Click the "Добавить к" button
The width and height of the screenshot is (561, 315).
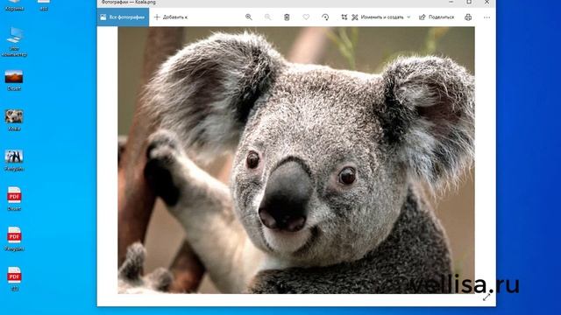tap(171, 17)
